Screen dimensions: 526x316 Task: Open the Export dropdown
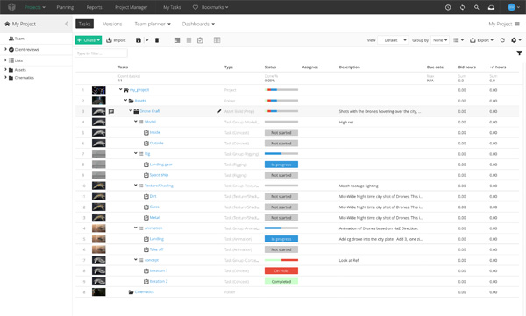481,40
